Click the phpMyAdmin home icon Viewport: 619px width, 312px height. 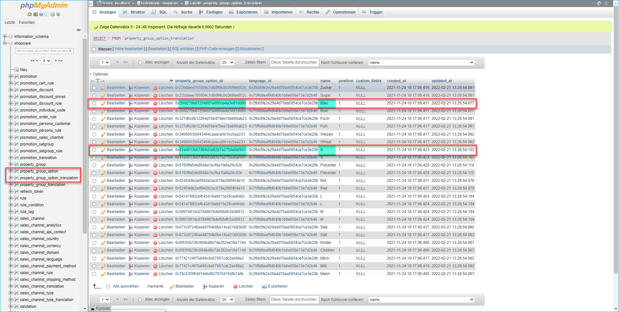coord(30,14)
